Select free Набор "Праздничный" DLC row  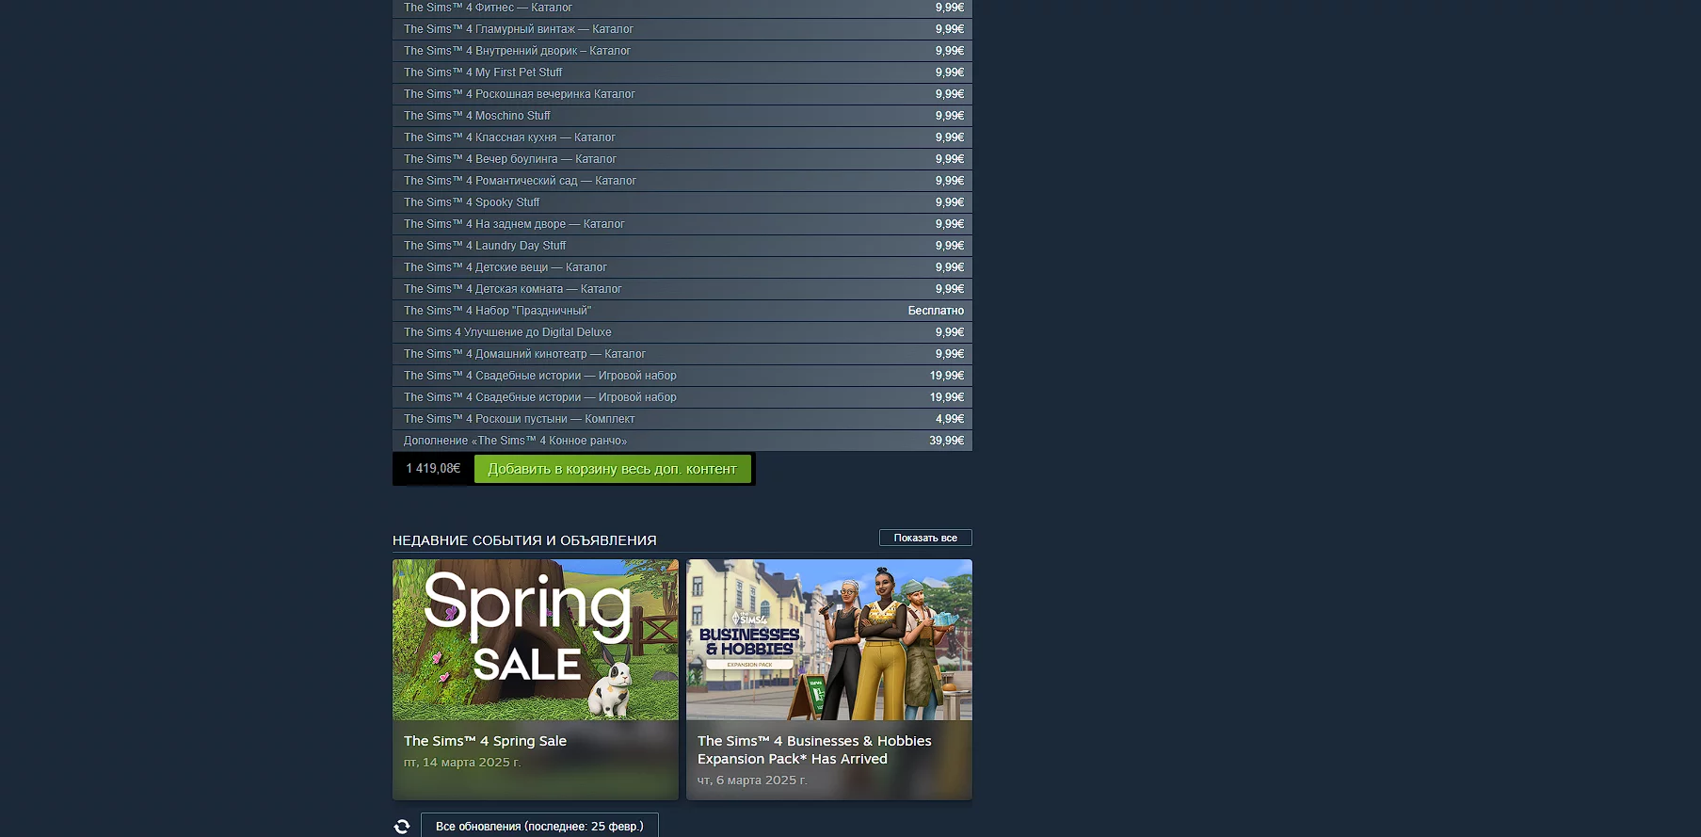coord(682,311)
